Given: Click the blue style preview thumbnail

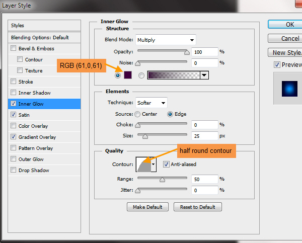Looking at the screenshot, I should coord(287,88).
